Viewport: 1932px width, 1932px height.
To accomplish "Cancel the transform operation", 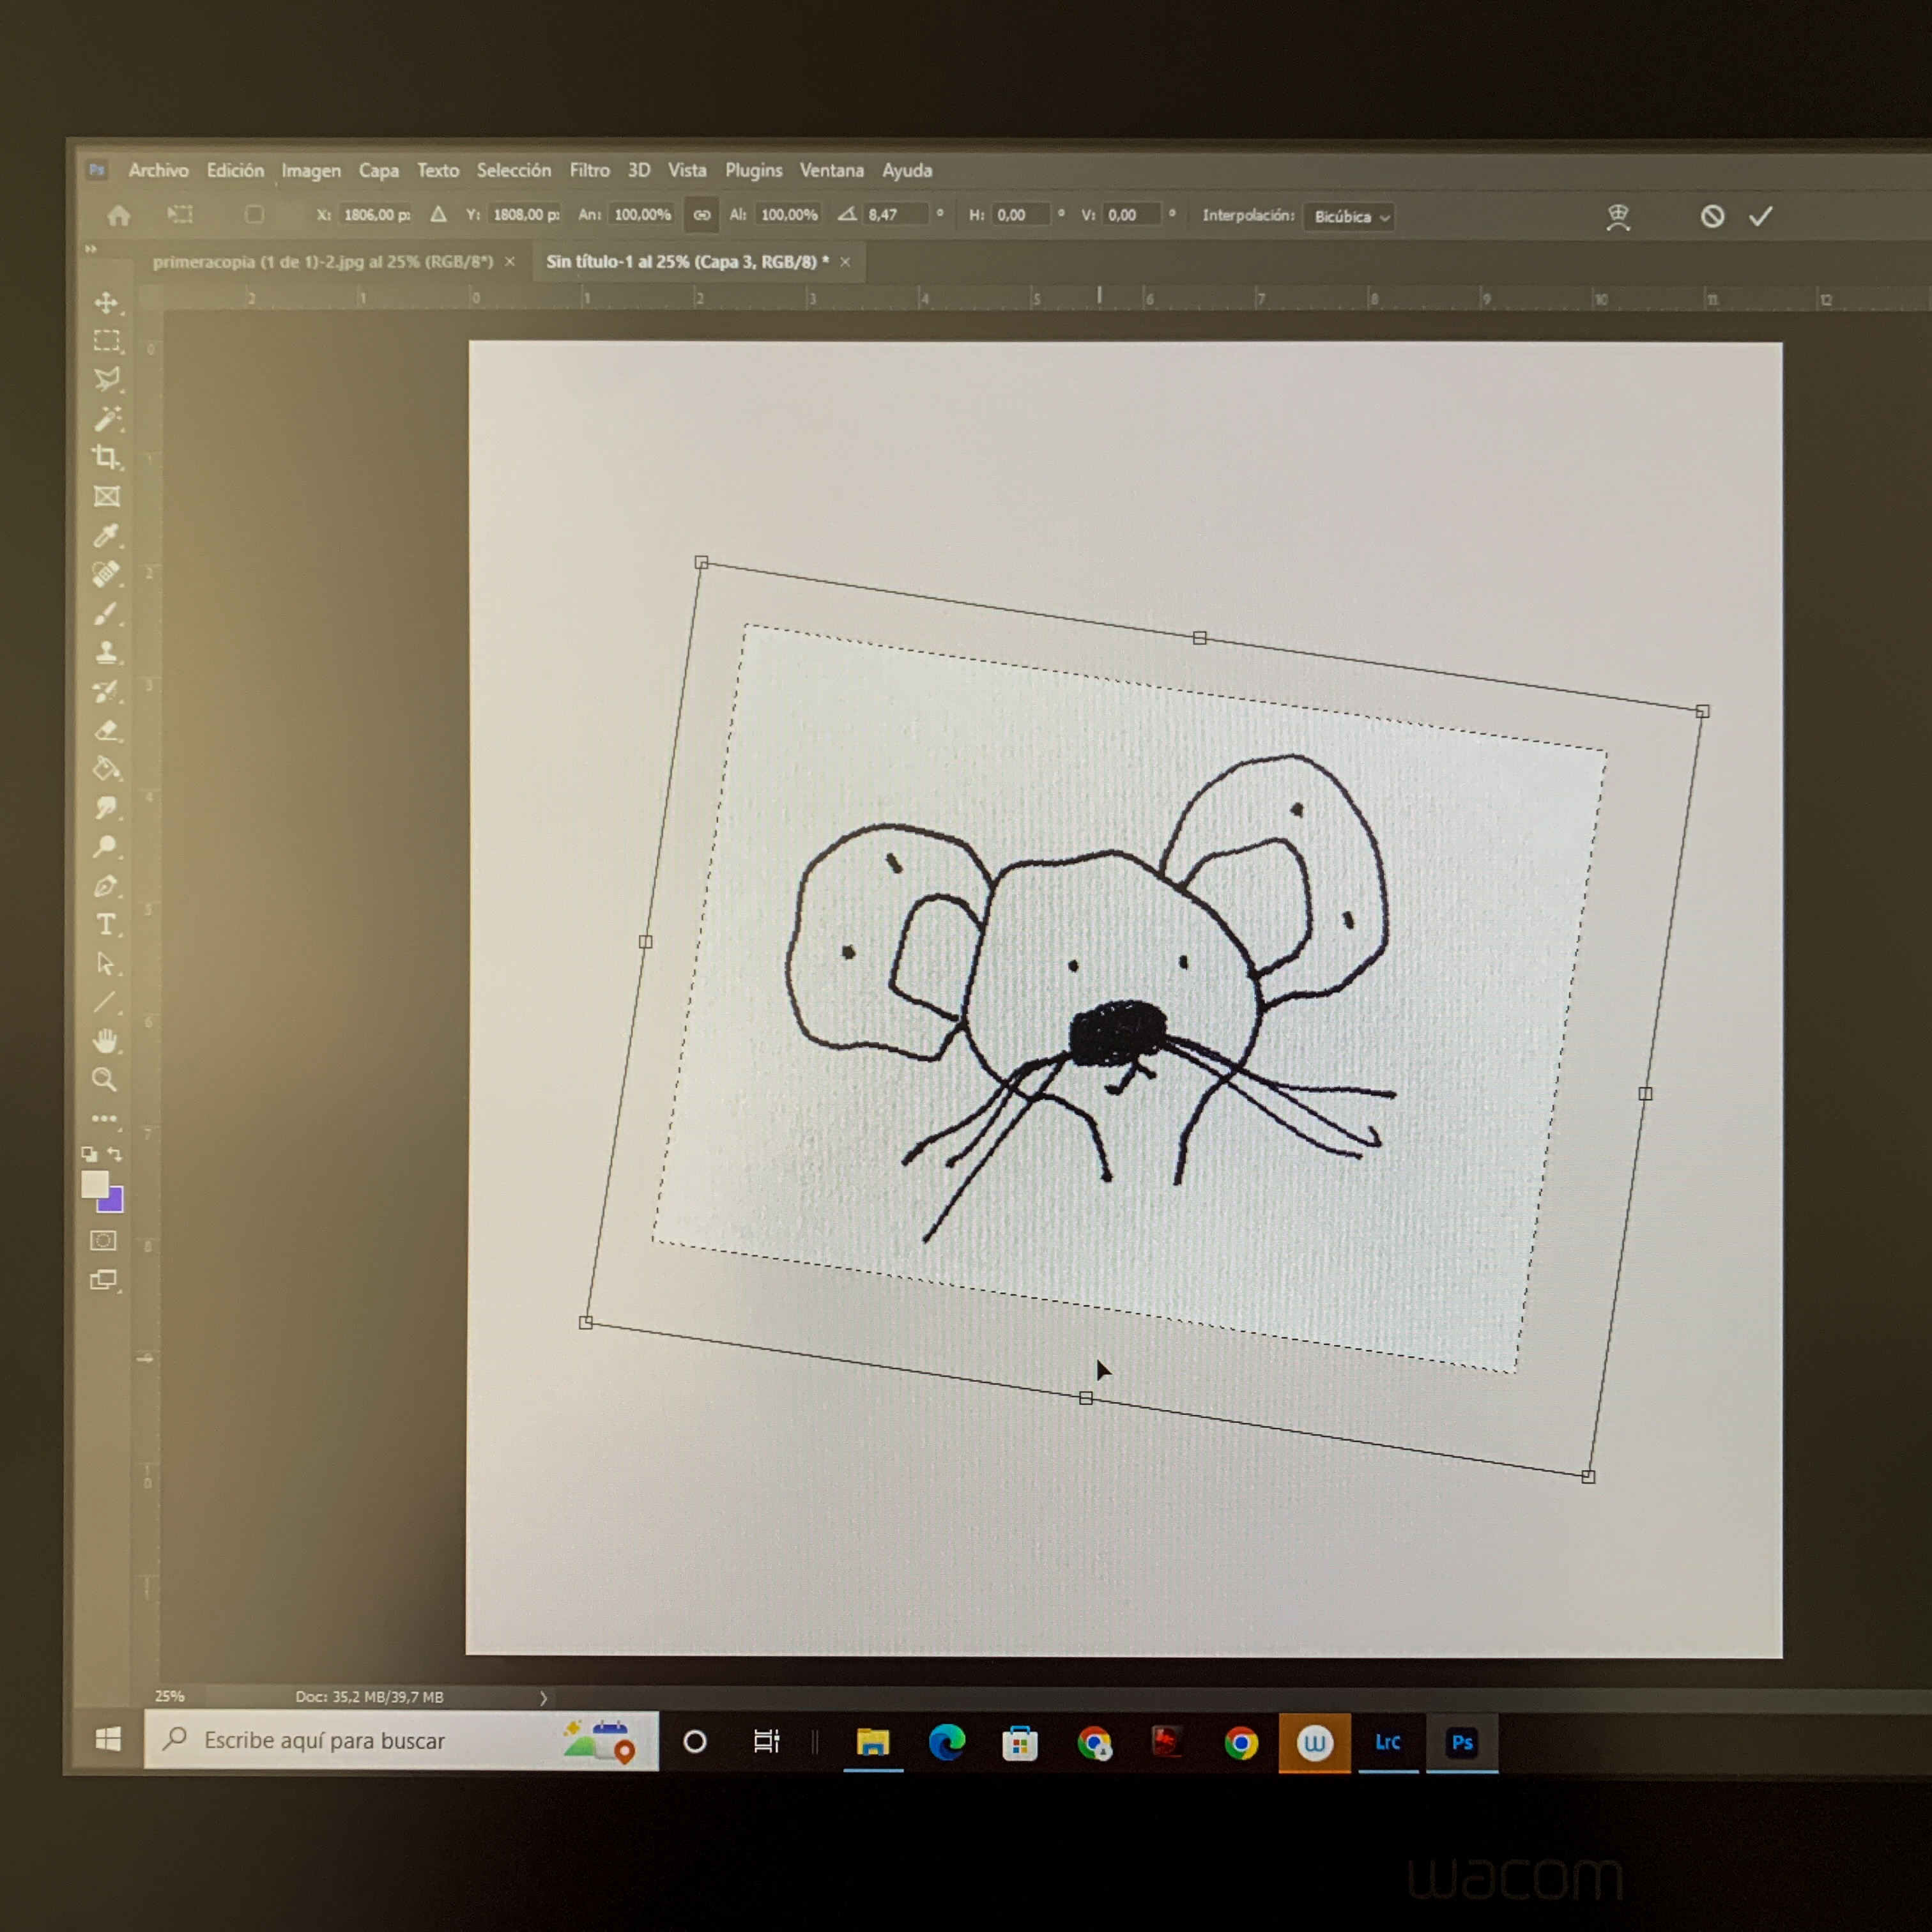I will (1712, 216).
